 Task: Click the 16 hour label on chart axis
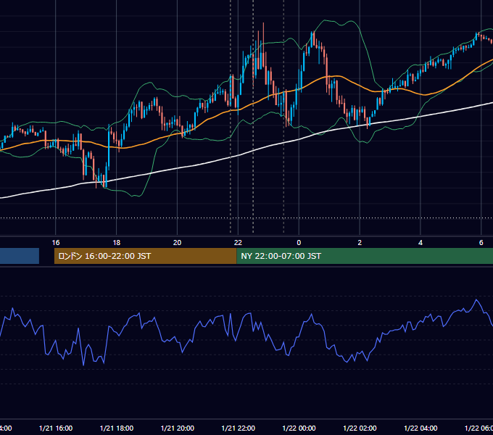coord(56,243)
